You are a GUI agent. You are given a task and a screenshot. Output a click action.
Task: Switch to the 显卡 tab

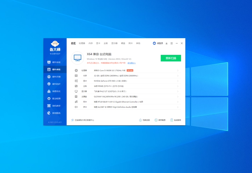click(98, 43)
